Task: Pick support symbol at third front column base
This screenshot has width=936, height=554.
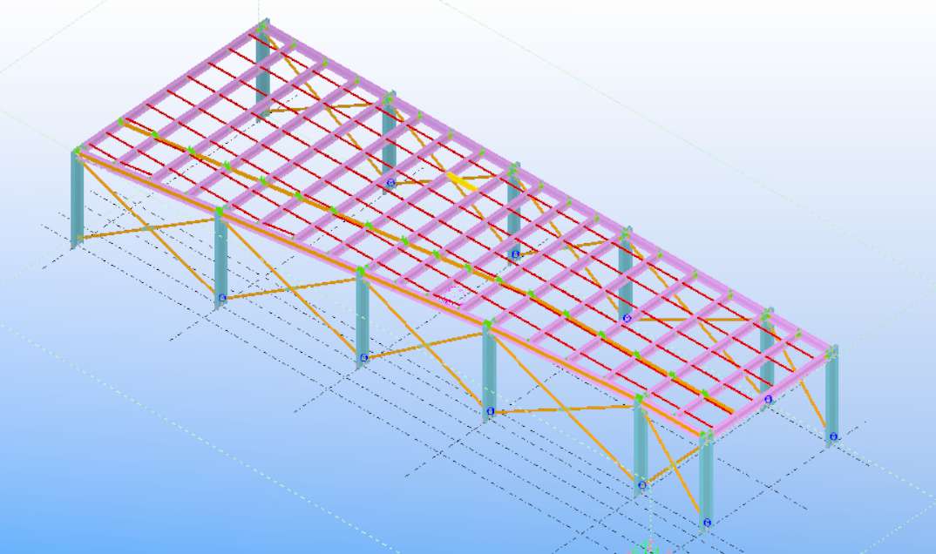Action: tap(363, 357)
